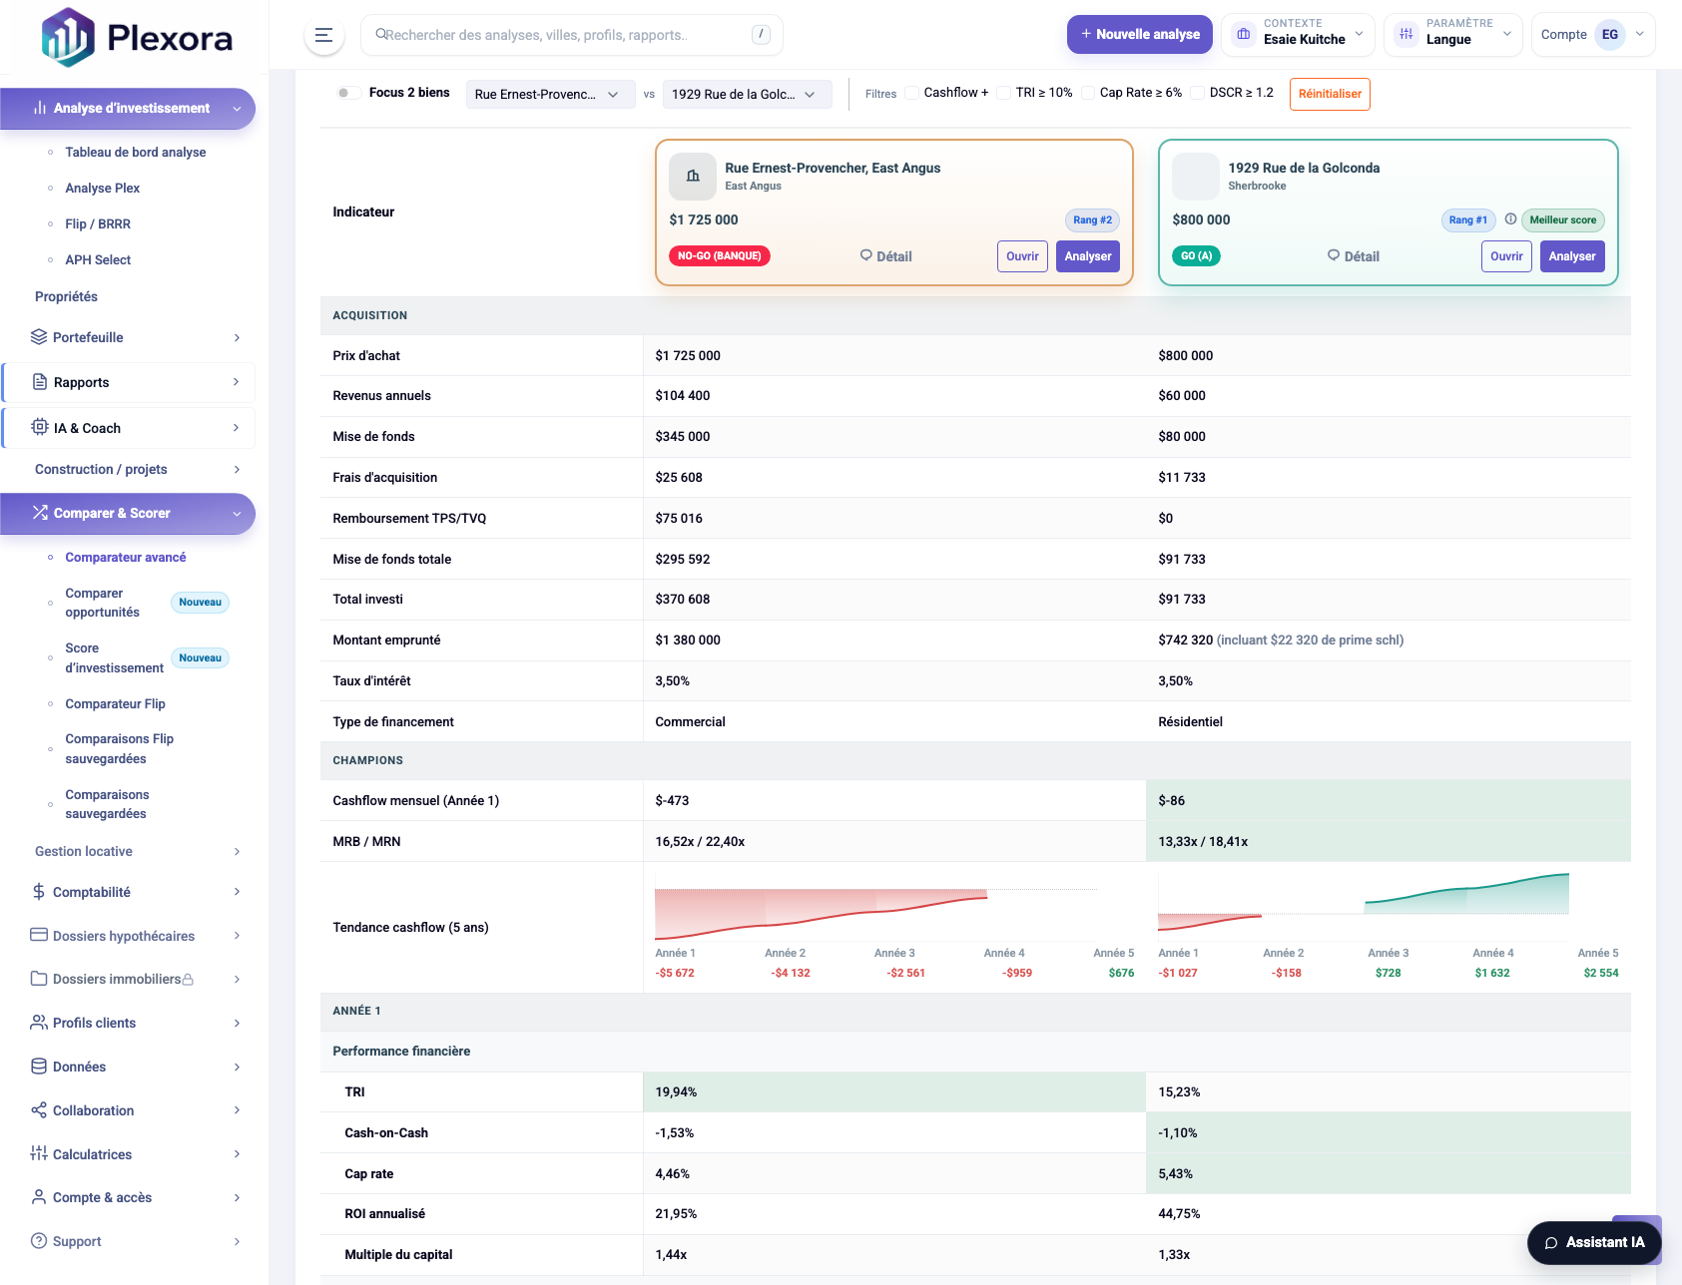
Task: Check the Cap Rate ≥ 6% filter
Action: tap(1088, 93)
